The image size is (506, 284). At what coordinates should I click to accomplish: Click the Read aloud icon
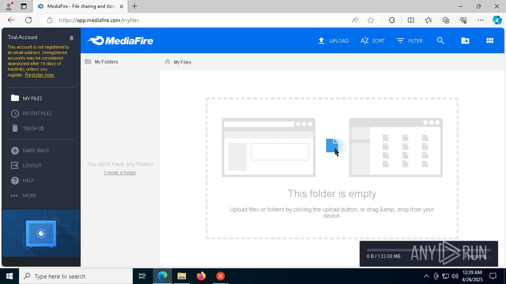coord(355,20)
